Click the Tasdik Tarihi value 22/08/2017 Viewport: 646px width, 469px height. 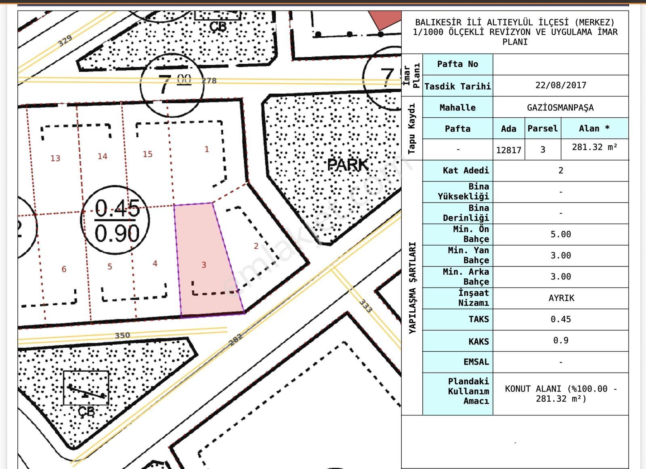tap(560, 85)
